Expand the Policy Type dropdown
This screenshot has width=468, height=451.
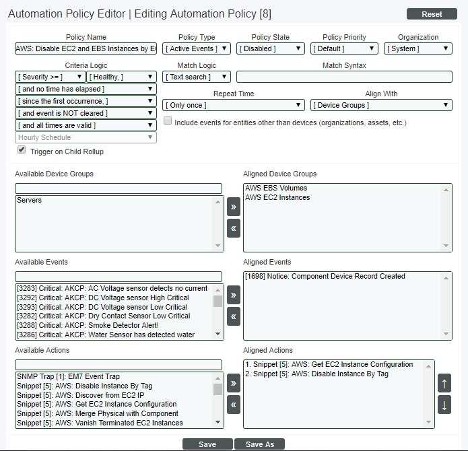196,48
